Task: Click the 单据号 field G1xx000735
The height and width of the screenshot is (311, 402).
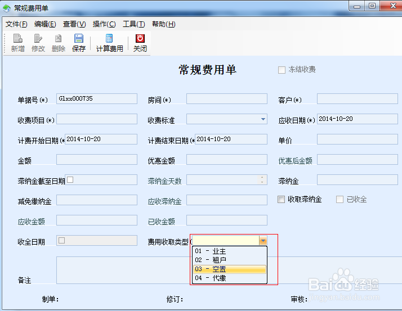Action: point(97,98)
